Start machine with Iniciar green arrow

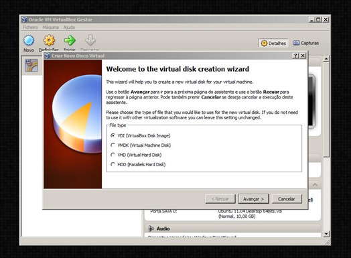70,40
